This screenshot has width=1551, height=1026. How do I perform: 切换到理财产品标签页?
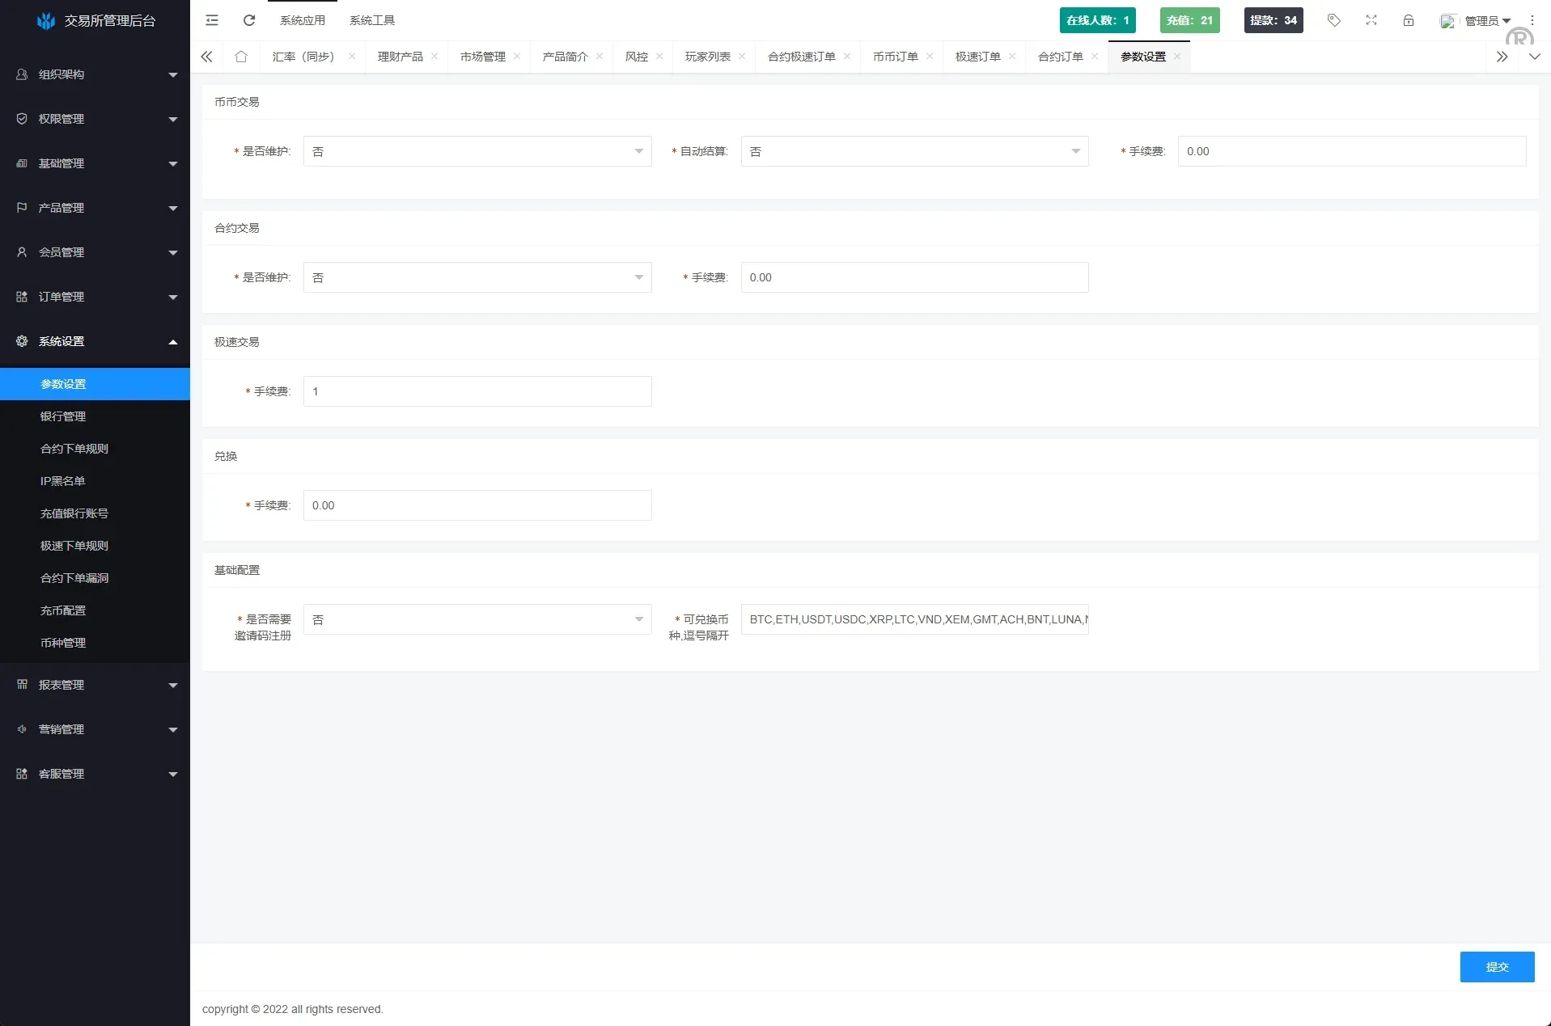400,57
